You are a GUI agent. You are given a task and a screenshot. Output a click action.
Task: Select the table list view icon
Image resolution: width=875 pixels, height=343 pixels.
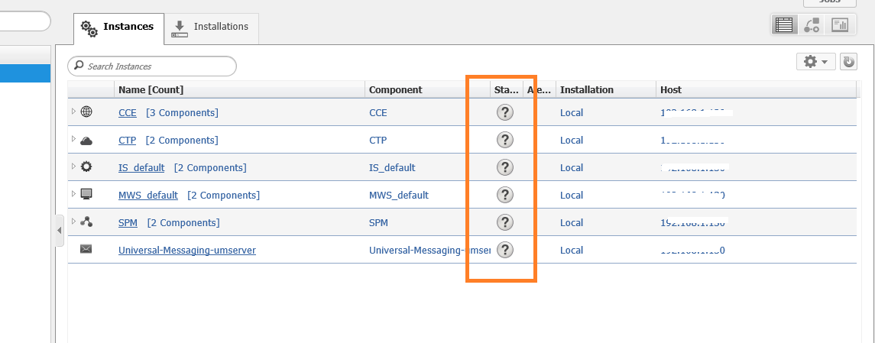pyautogui.click(x=784, y=25)
